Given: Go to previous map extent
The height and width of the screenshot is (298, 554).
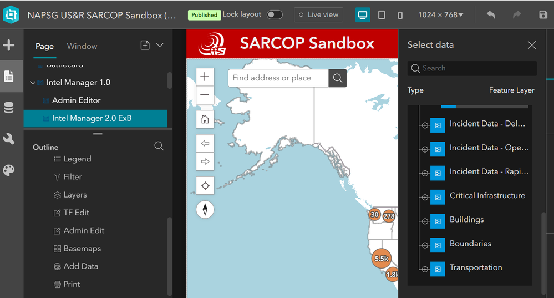Looking at the screenshot, I should 205,144.
